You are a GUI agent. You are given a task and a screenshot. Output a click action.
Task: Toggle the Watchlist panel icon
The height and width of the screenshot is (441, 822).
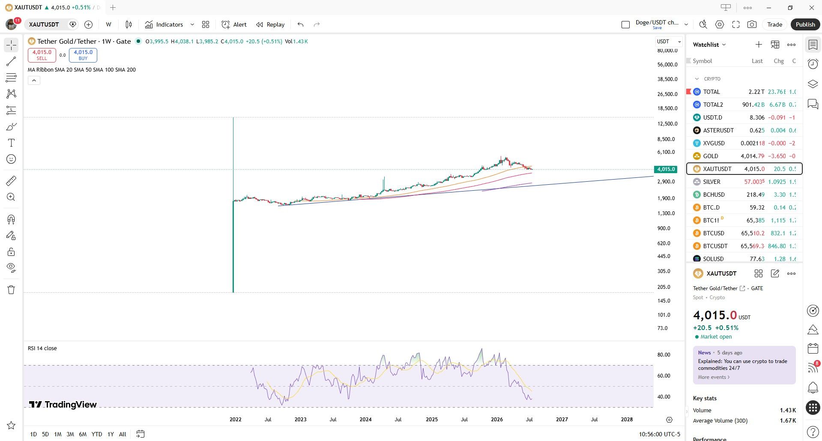click(x=813, y=45)
